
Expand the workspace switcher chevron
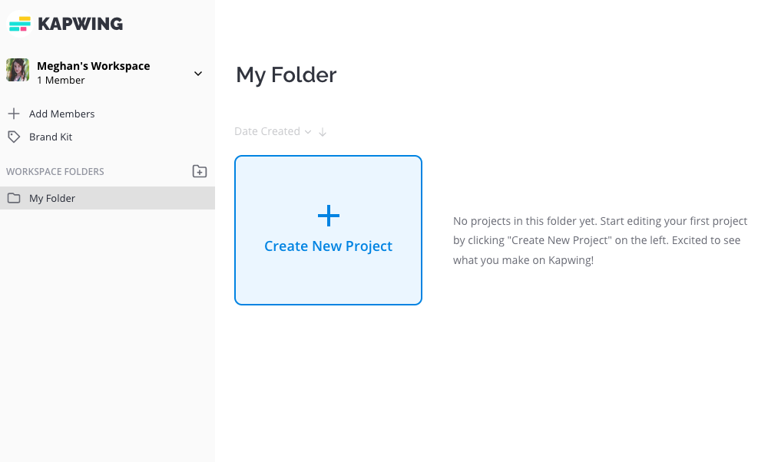coord(198,74)
